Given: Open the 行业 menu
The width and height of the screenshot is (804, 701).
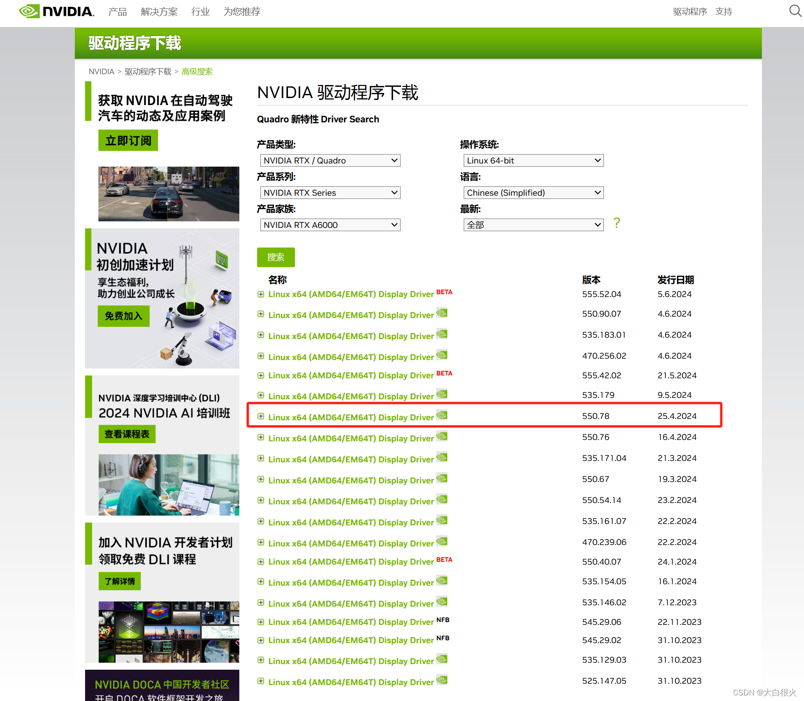Looking at the screenshot, I should coord(201,12).
